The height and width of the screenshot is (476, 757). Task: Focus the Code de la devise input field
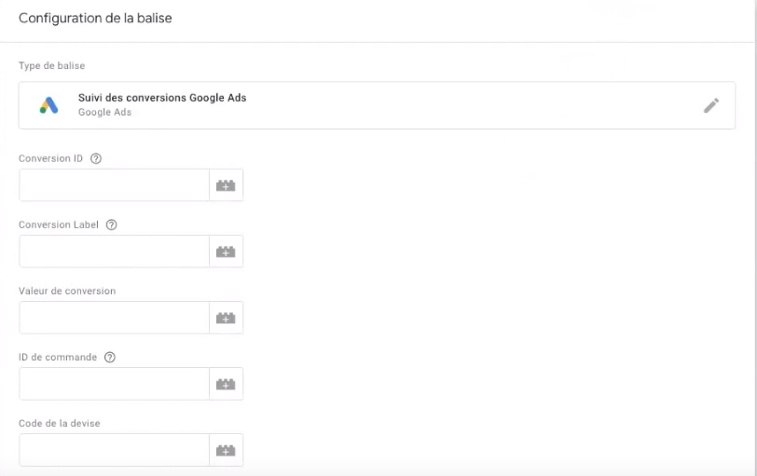114,450
